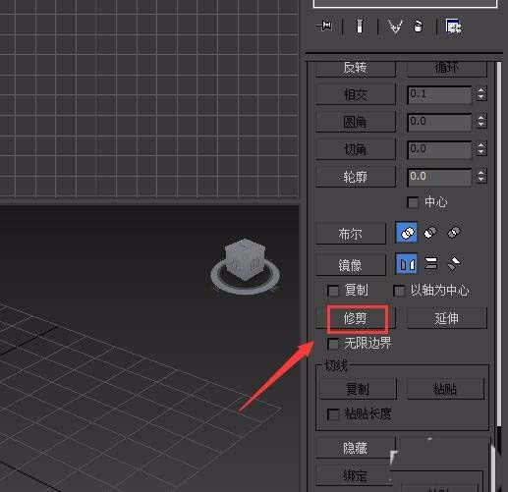Enable the 中心 checkbox
The width and height of the screenshot is (508, 492).
(413, 202)
